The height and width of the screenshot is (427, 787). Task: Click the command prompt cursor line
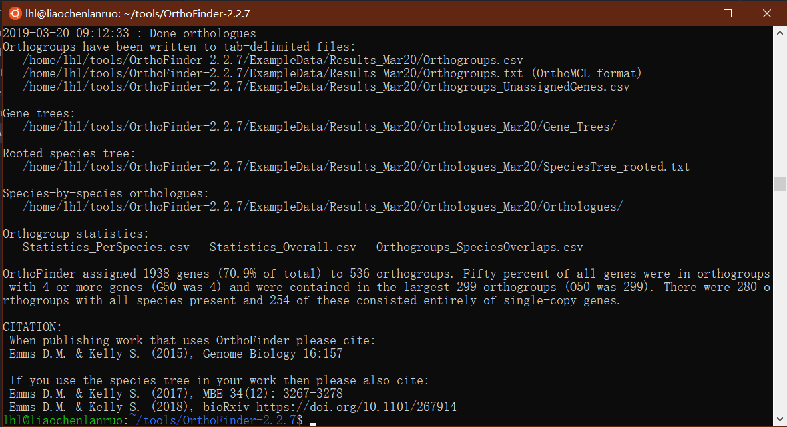(160, 420)
